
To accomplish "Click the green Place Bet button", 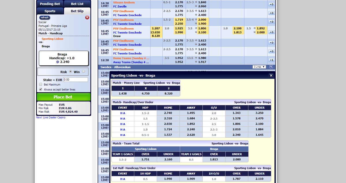I will [x=64, y=97].
